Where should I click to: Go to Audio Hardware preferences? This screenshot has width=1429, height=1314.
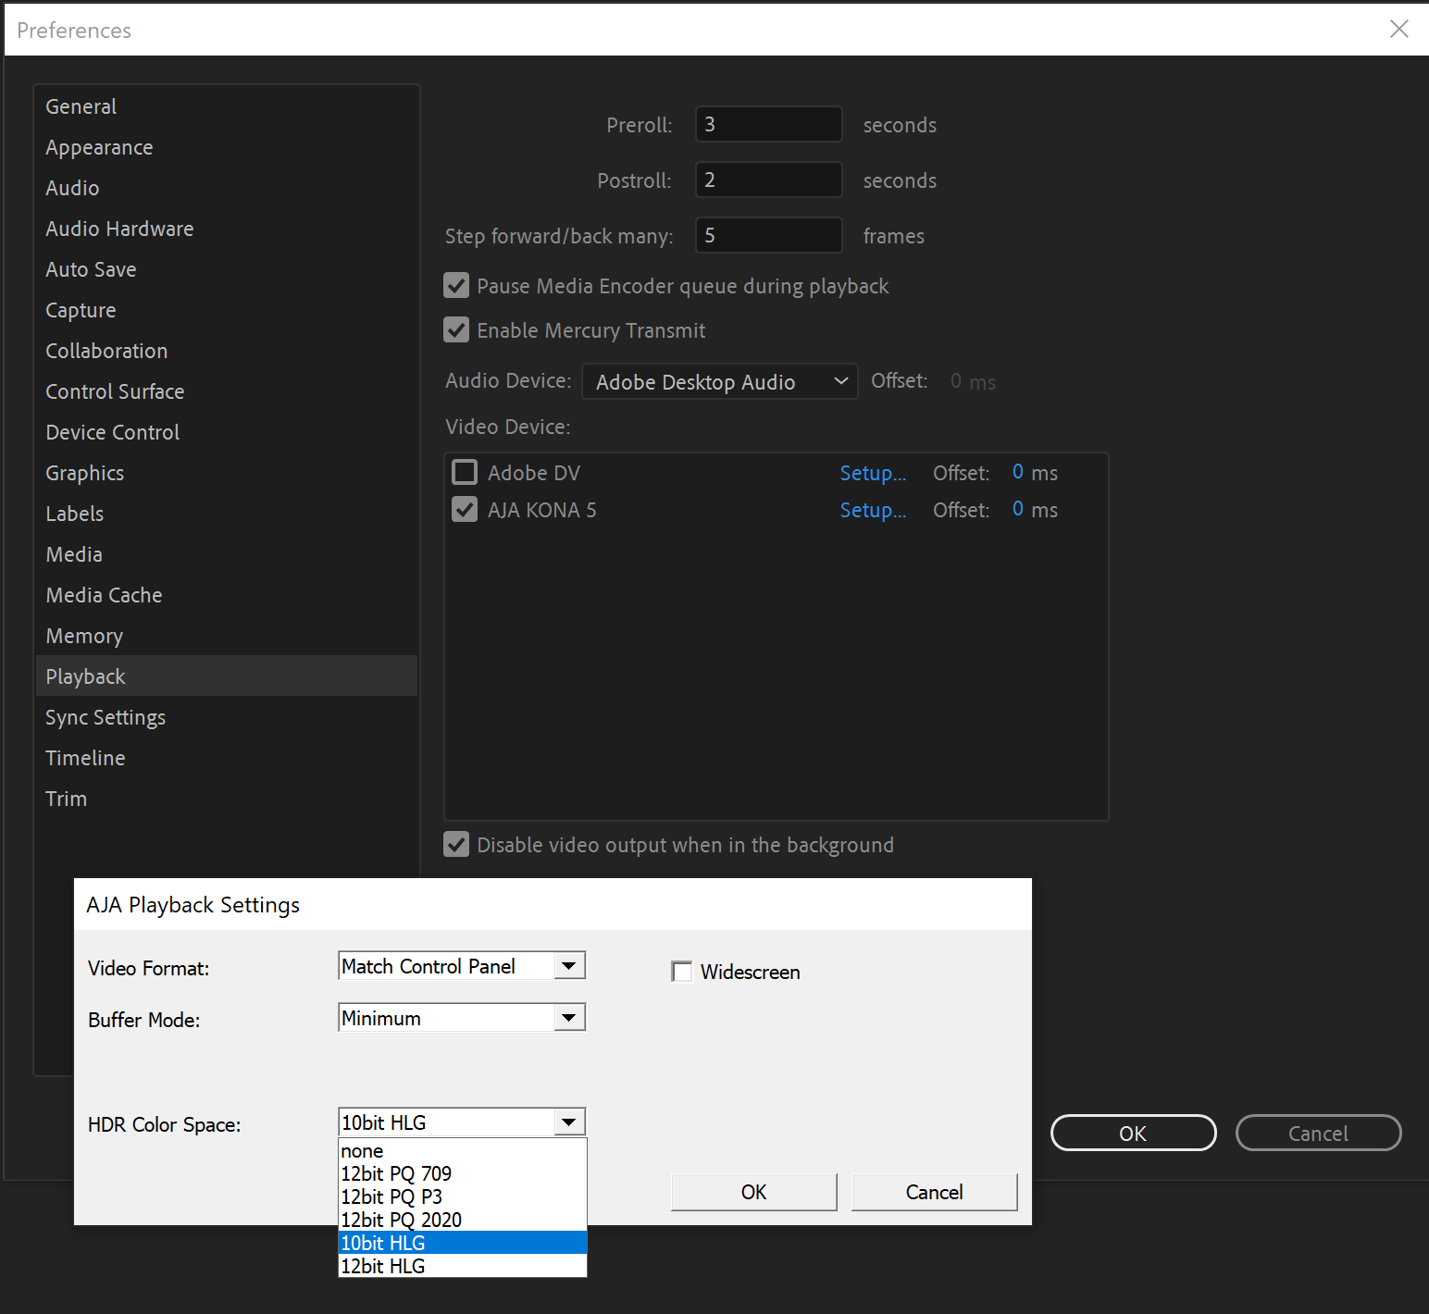226,229
